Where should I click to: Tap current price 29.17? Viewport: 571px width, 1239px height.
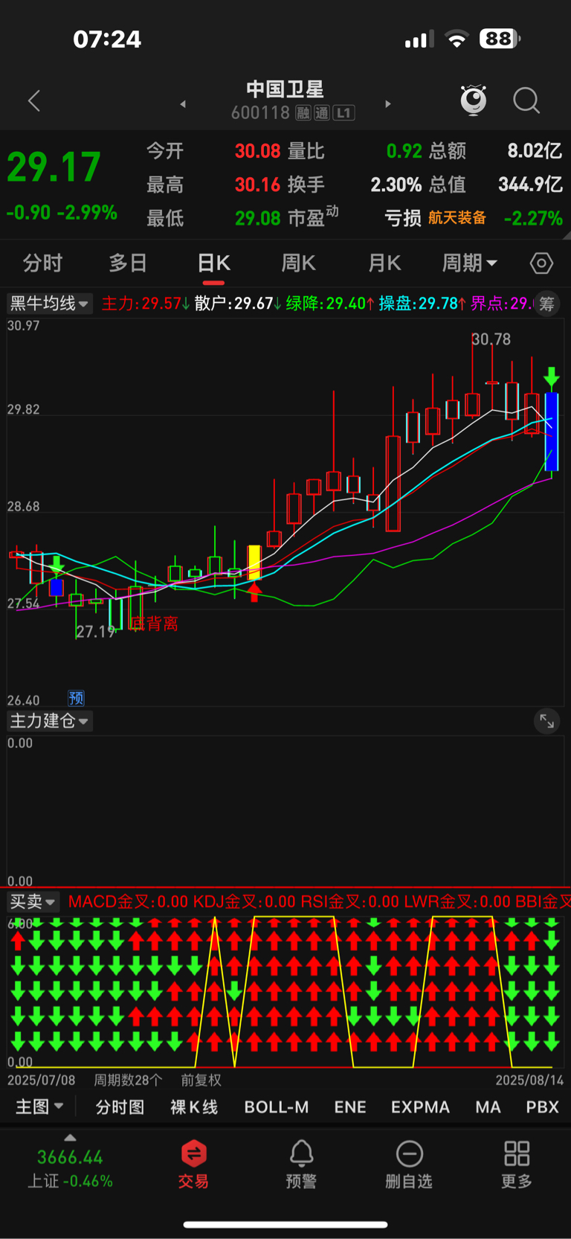tap(54, 167)
